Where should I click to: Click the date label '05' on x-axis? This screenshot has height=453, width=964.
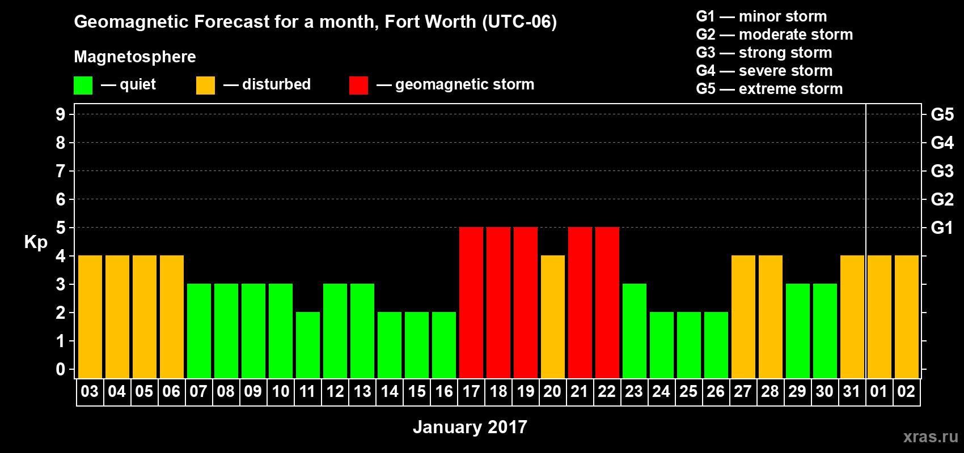[144, 392]
